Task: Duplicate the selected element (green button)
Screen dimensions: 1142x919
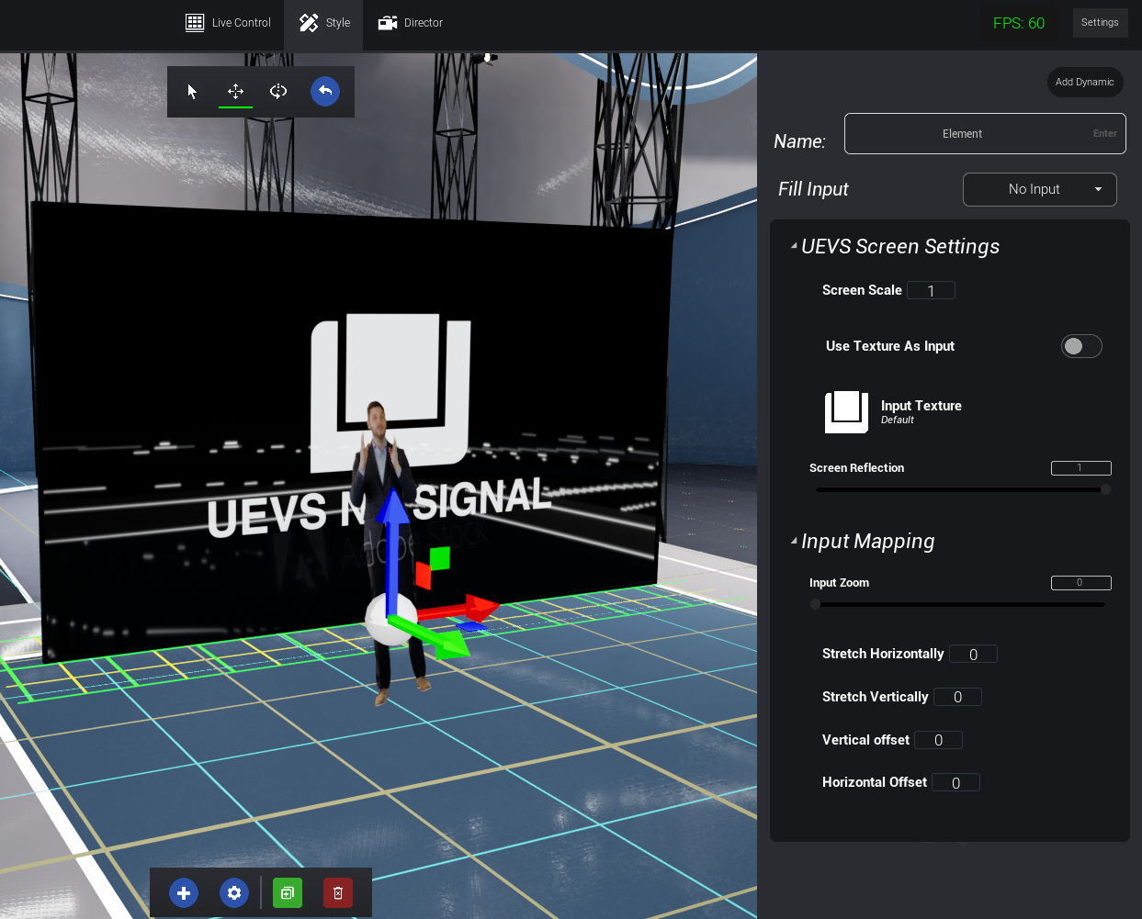Action: 288,892
